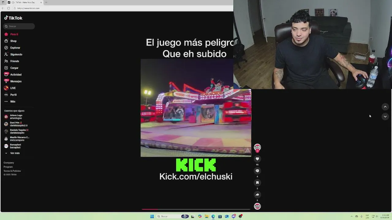
Task: Open the sound disc at the bottom of the action column
Action: 257,206
